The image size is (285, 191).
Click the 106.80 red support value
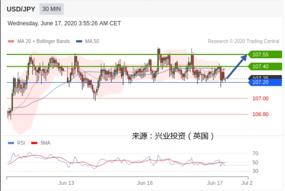tap(260, 114)
